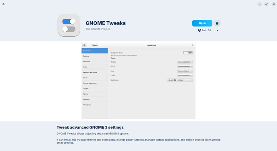Open the Shell theme Default dropdown
Screen dimensions: 277x151
pyautogui.click(x=185, y=80)
